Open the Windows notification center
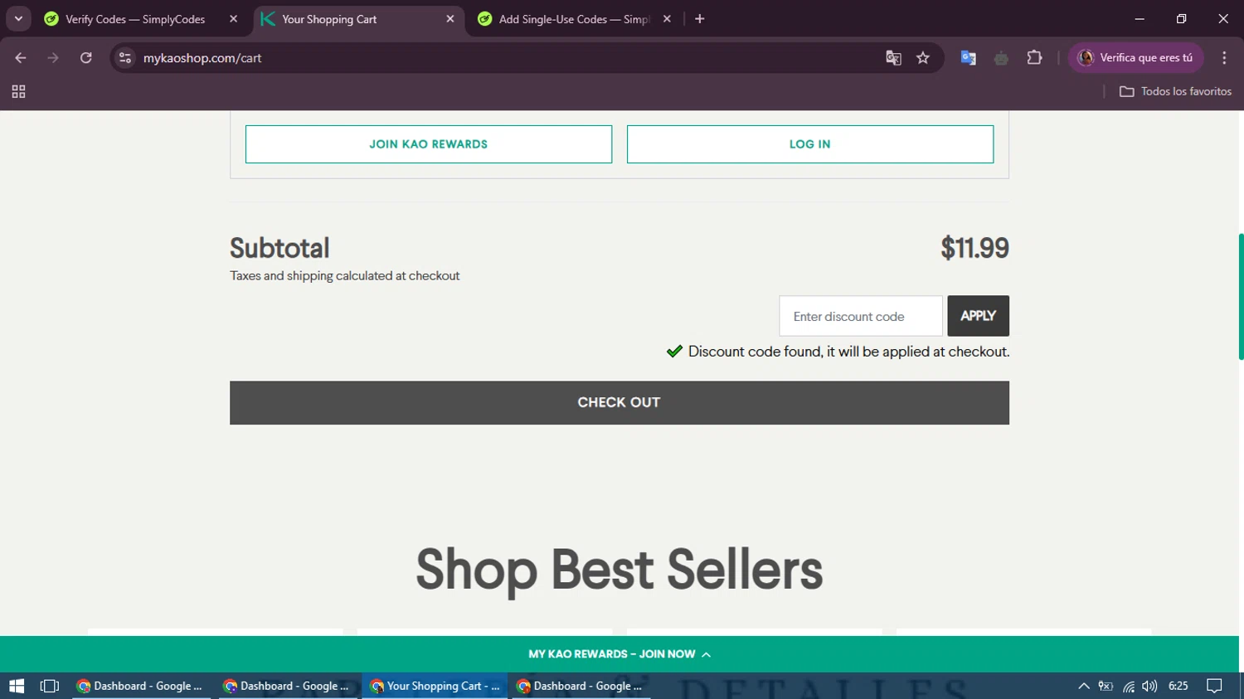The image size is (1244, 699). pyautogui.click(x=1214, y=686)
